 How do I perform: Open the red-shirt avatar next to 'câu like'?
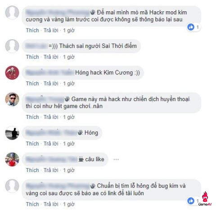pyautogui.click(x=12, y=159)
